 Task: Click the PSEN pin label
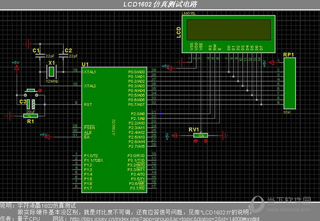click(x=90, y=128)
